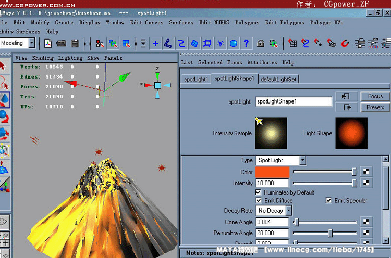Click the Cone Angle map checker button
This screenshot has height=258, width=391.
tap(366, 222)
